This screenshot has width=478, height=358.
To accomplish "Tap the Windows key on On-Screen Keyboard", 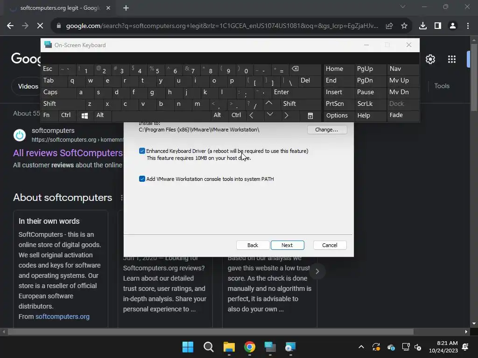I will tap(85, 116).
